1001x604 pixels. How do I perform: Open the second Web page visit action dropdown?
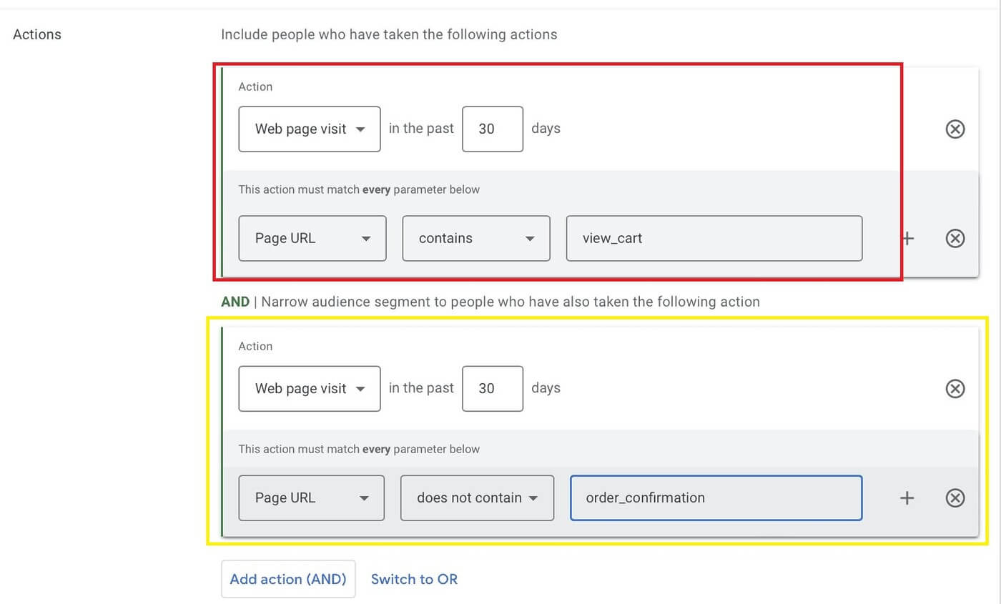point(309,389)
